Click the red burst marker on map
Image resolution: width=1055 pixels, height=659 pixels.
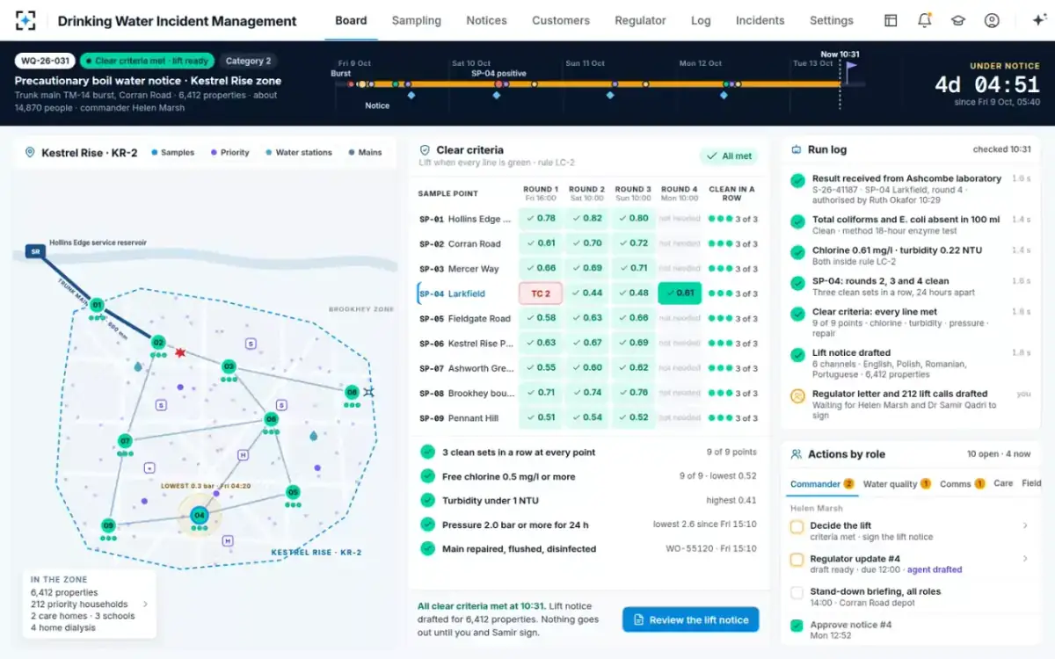180,352
